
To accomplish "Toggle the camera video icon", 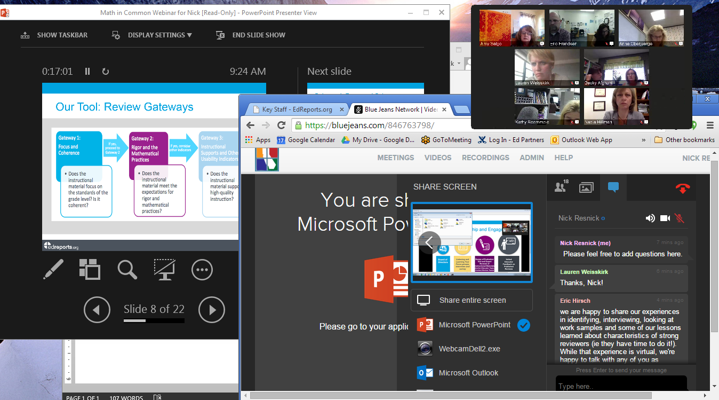I will pos(665,218).
